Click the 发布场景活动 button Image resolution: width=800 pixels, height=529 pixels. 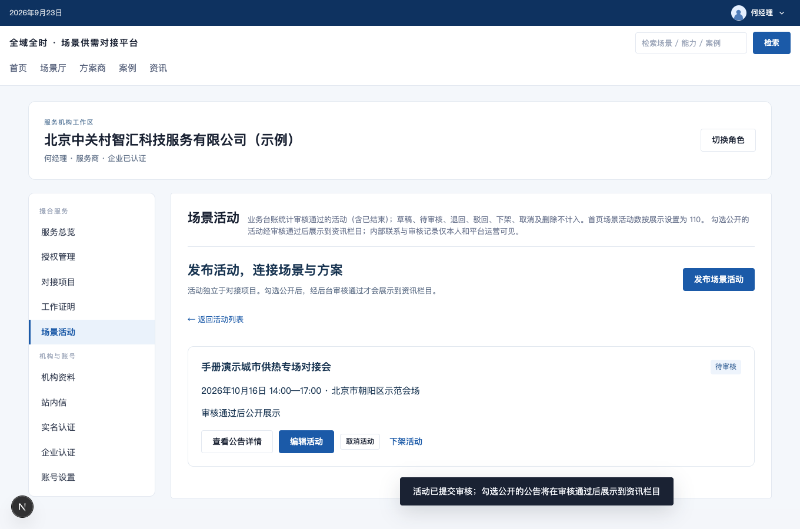tap(718, 279)
